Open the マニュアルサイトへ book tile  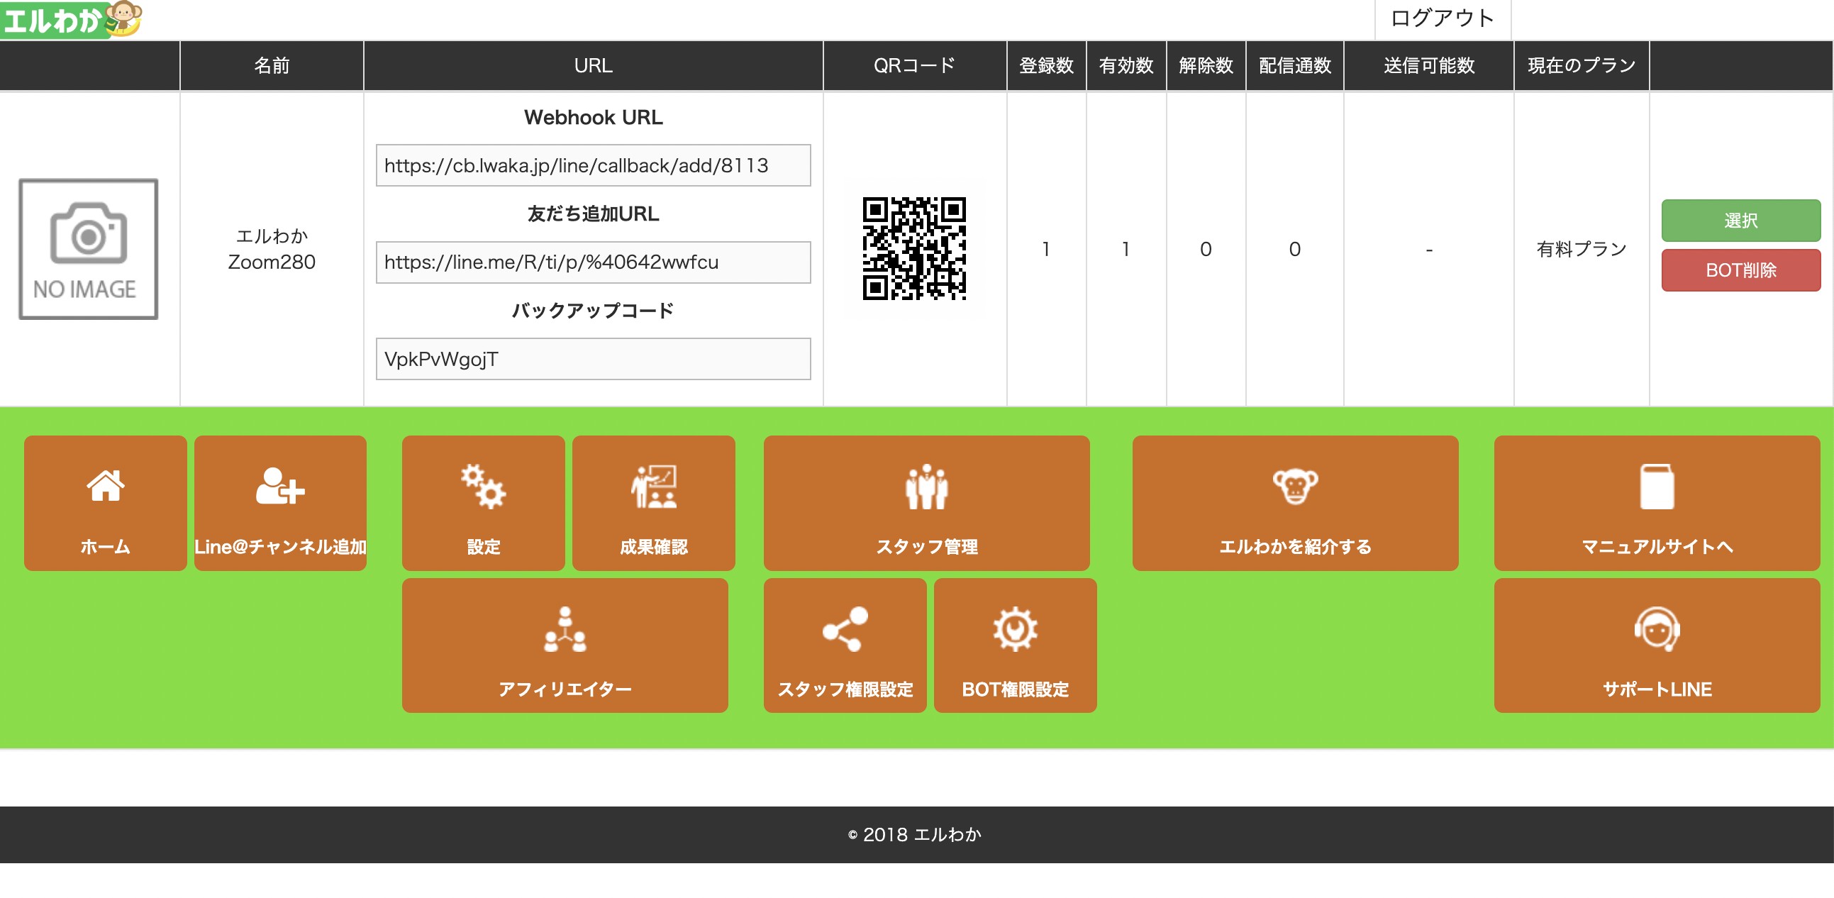[x=1657, y=503]
